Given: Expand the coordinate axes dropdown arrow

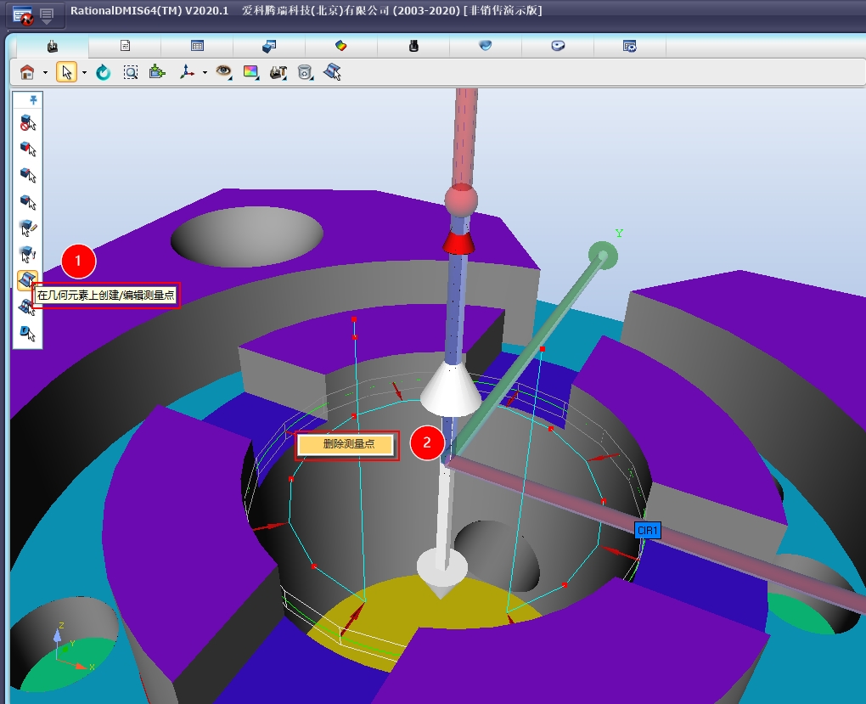Looking at the screenshot, I should (x=205, y=72).
